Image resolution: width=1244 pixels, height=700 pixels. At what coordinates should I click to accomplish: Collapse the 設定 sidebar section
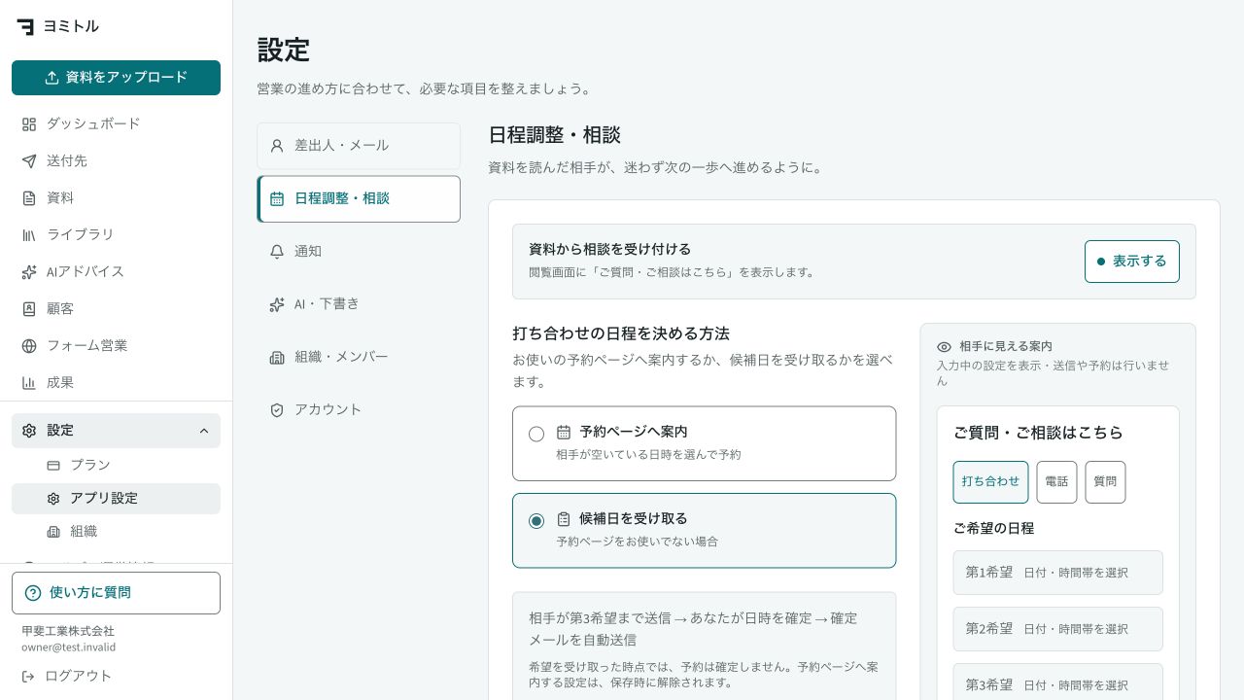coord(117,431)
